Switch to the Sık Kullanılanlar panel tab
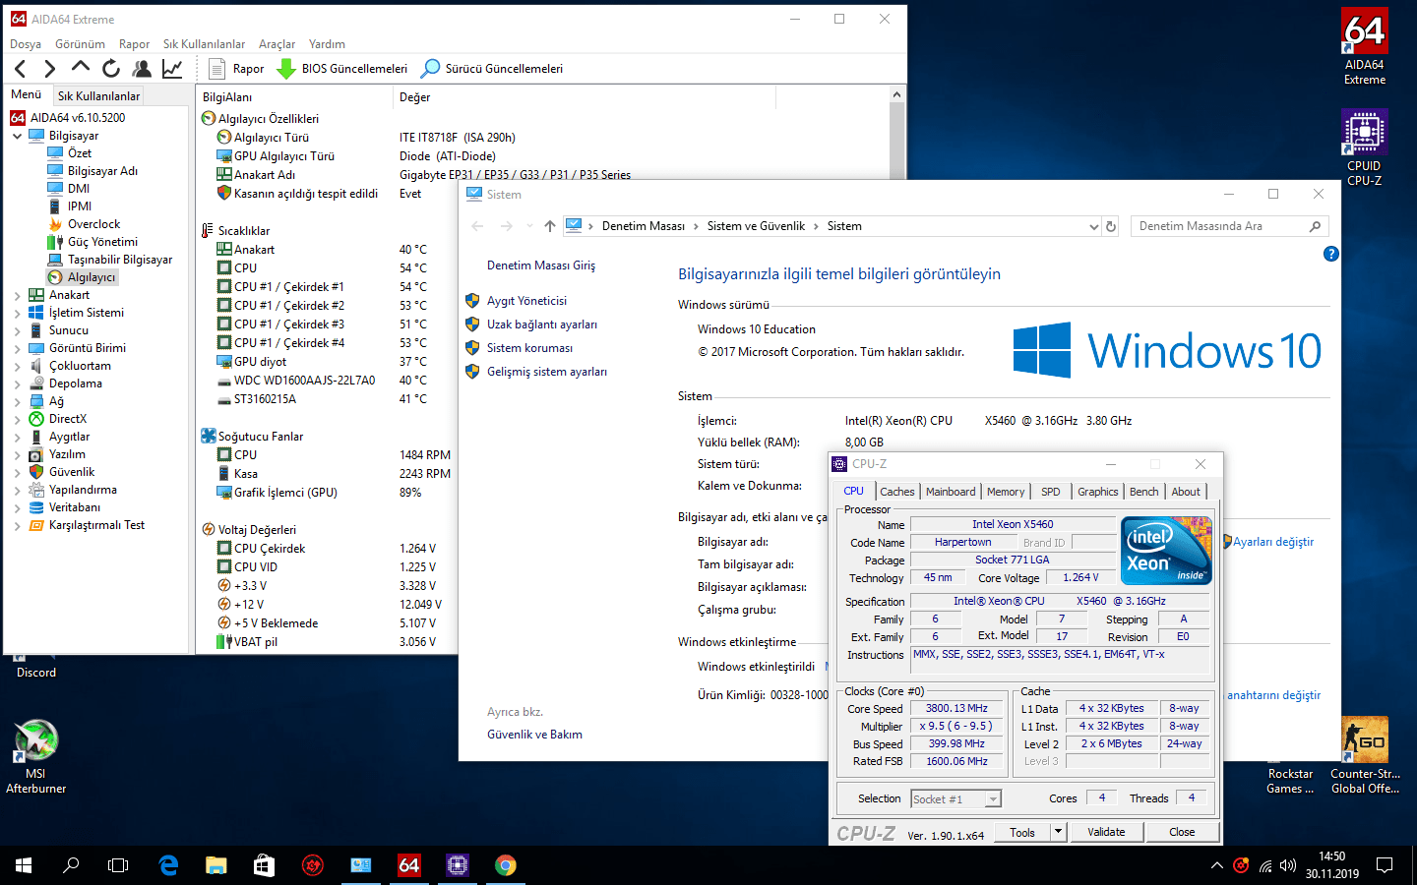Viewport: 1417px width, 885px height. point(98,95)
